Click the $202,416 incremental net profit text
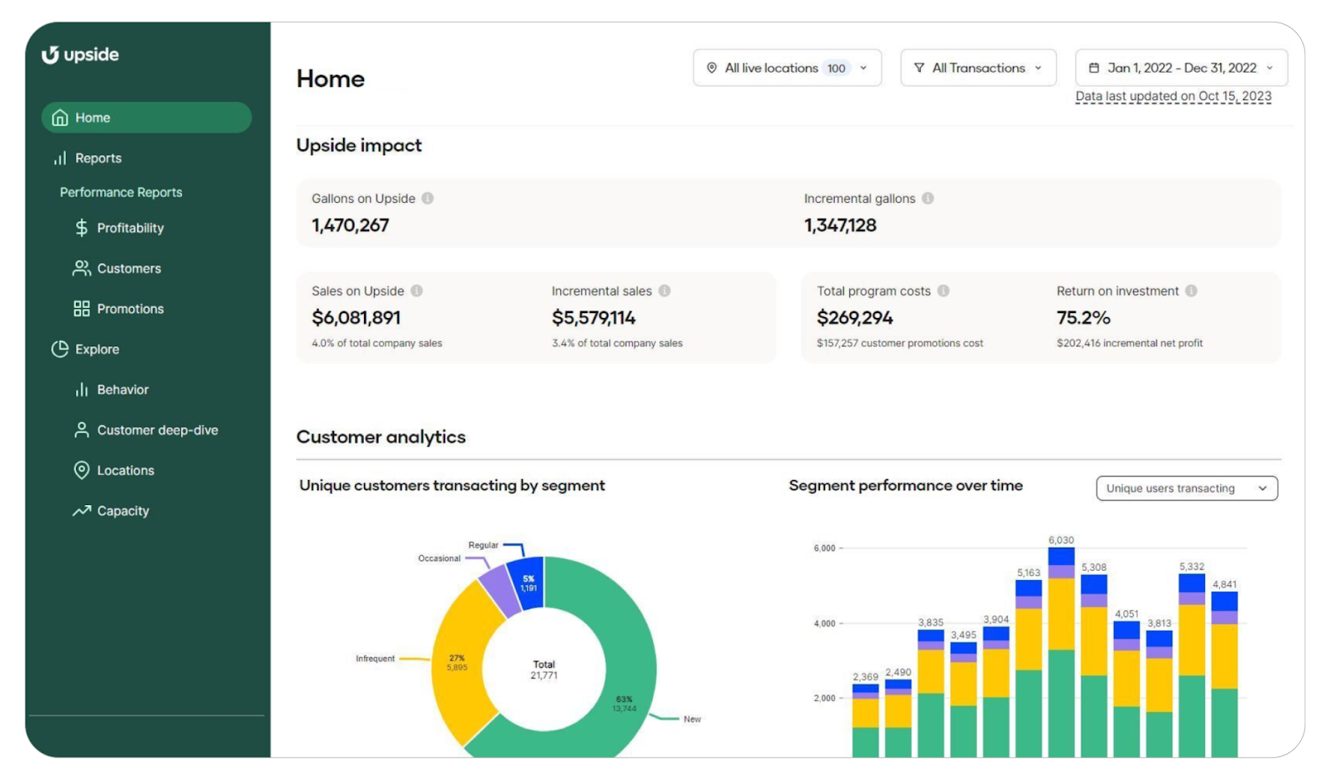1336x783 pixels. click(x=1130, y=343)
